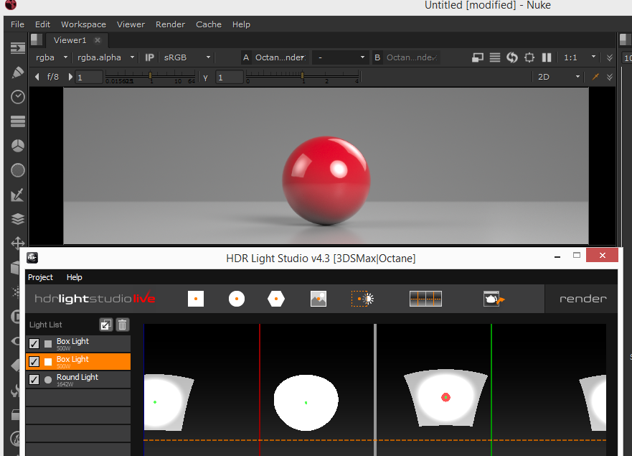Close the Viewer1 tab
632x456 pixels.
tap(97, 40)
